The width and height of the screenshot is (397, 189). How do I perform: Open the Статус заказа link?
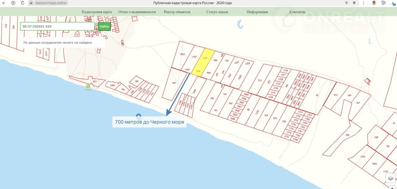click(217, 12)
